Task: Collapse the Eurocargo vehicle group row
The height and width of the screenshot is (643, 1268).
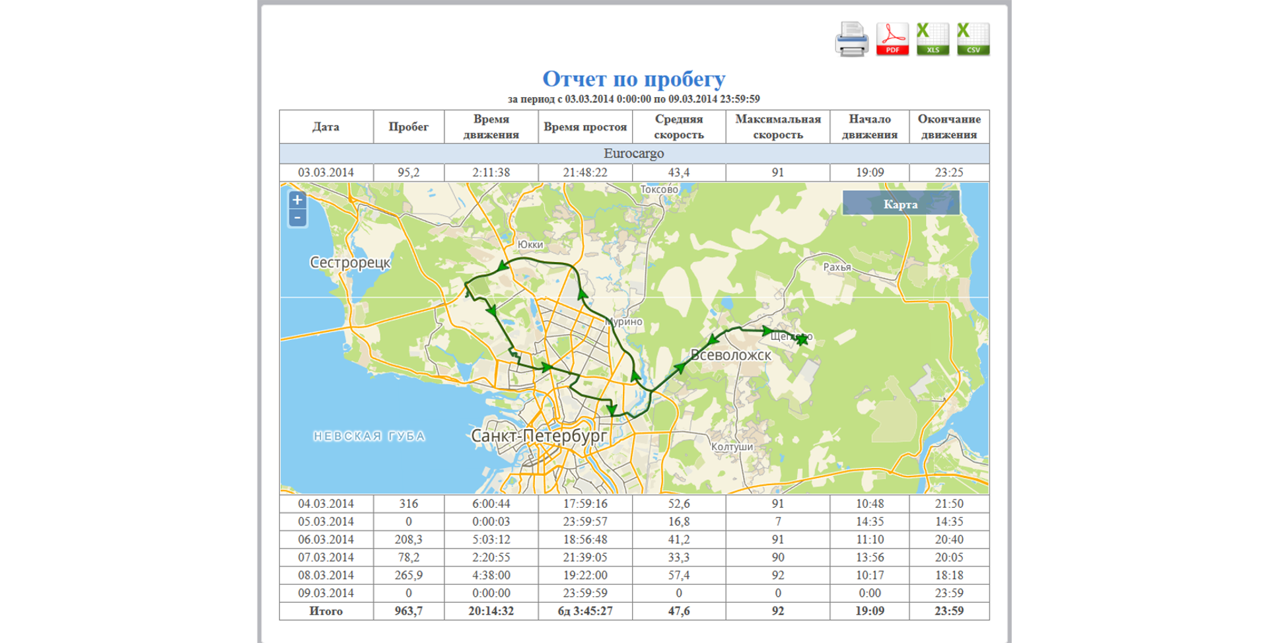Action: pos(633,153)
